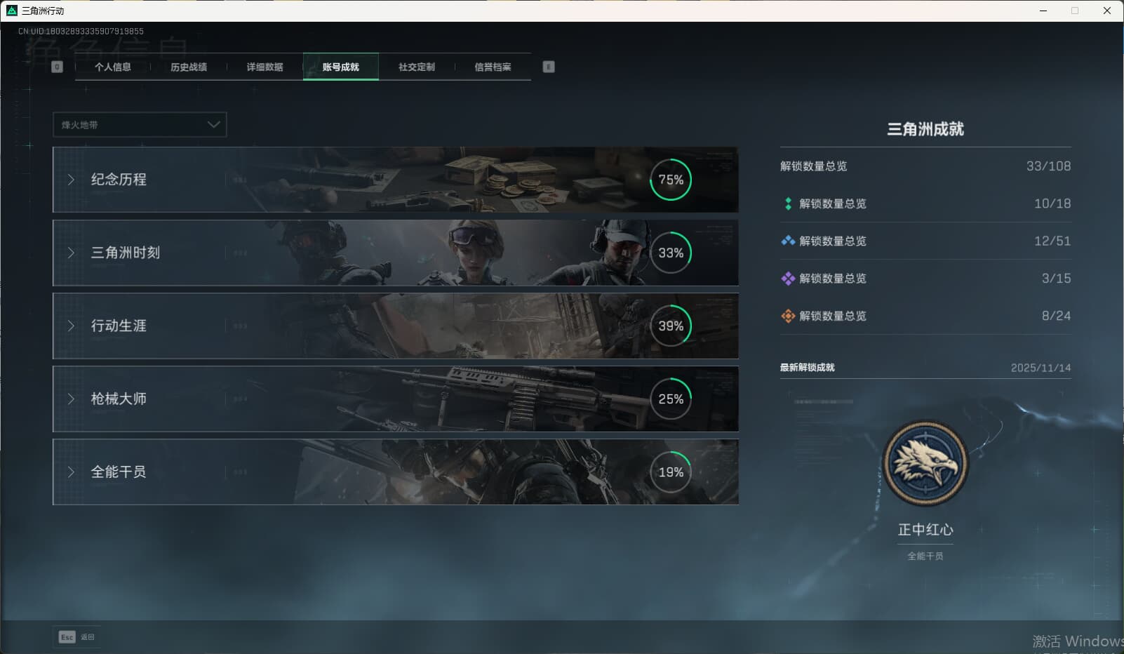Click the E key next-tab icon
1124x654 pixels.
pyautogui.click(x=549, y=67)
